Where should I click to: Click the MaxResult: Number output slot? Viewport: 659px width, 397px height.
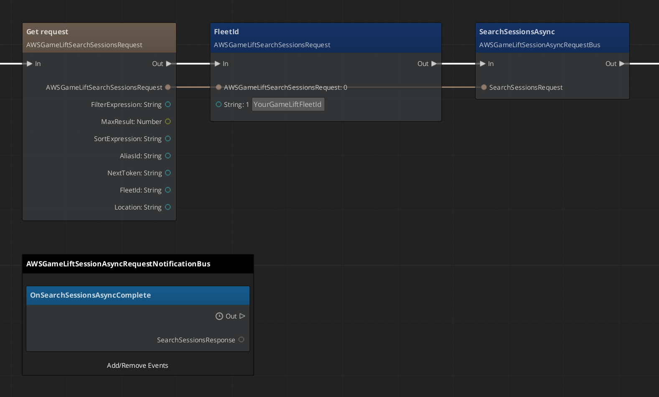(168, 121)
